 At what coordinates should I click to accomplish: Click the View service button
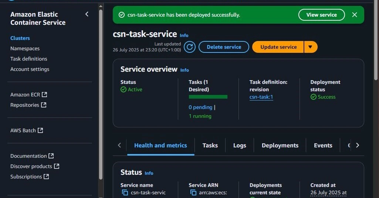[321, 15]
